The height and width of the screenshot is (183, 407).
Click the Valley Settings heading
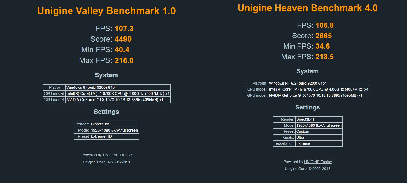coord(106,112)
